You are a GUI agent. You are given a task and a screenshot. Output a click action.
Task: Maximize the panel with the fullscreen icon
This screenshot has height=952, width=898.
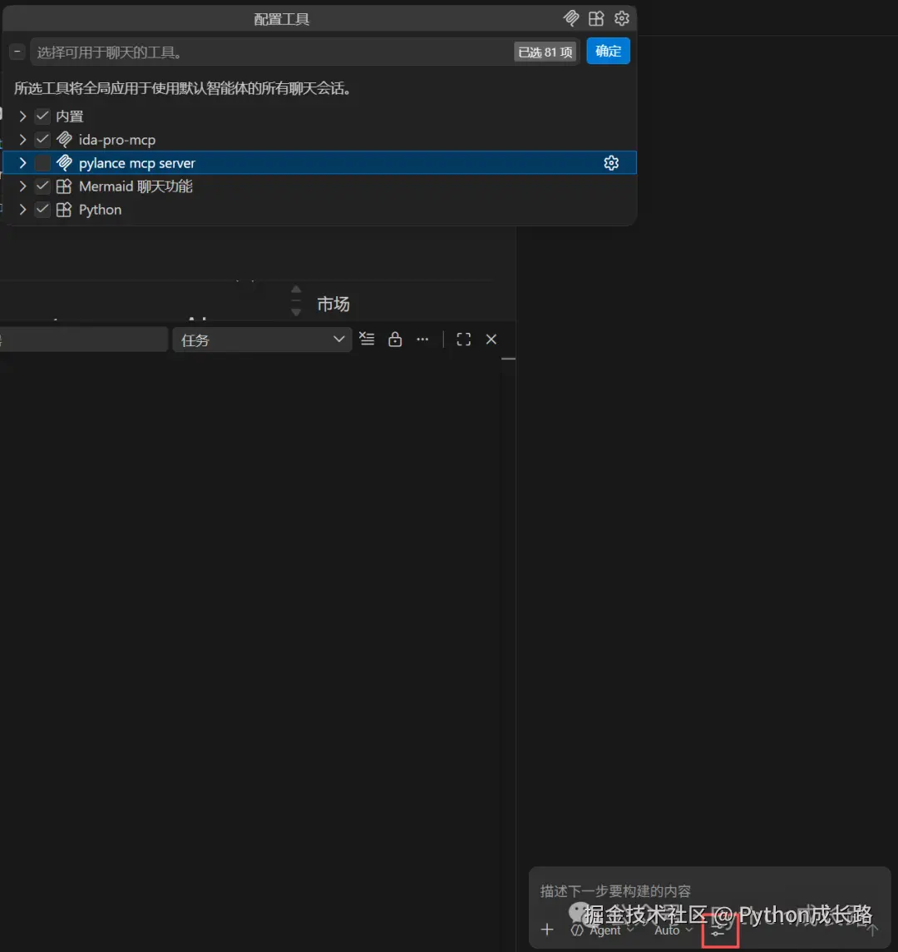point(464,339)
